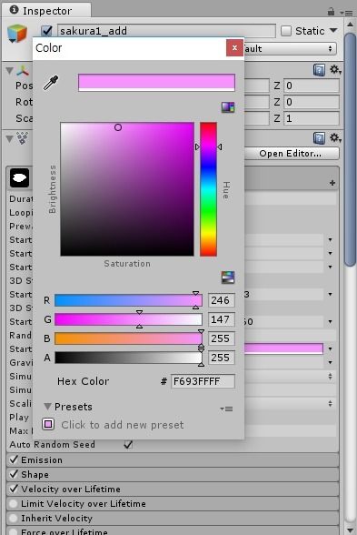Click the Start Color pink swatch in Inspector
The height and width of the screenshot is (535, 357).
pos(283,348)
